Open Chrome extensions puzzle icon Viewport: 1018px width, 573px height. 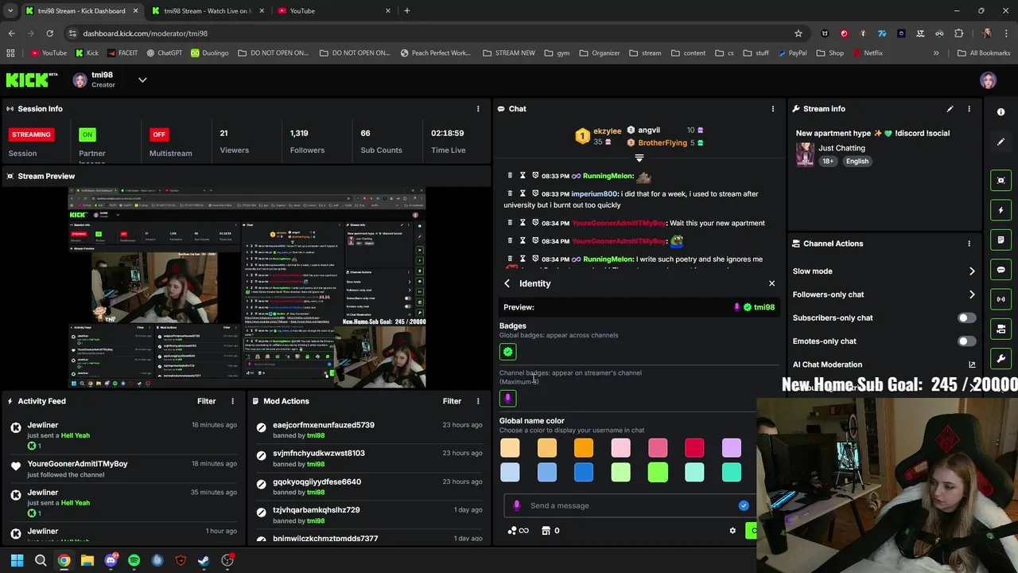[x=958, y=33]
